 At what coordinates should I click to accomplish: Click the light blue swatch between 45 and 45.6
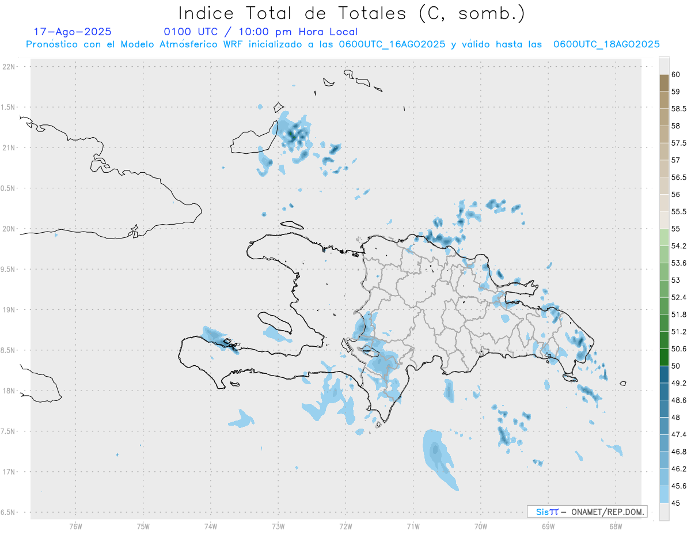664,495
